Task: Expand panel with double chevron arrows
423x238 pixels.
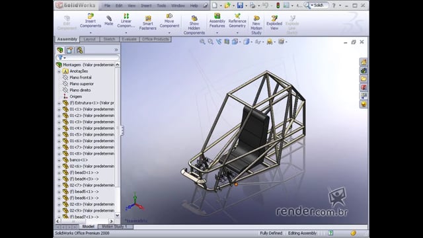Action: tap(116, 50)
